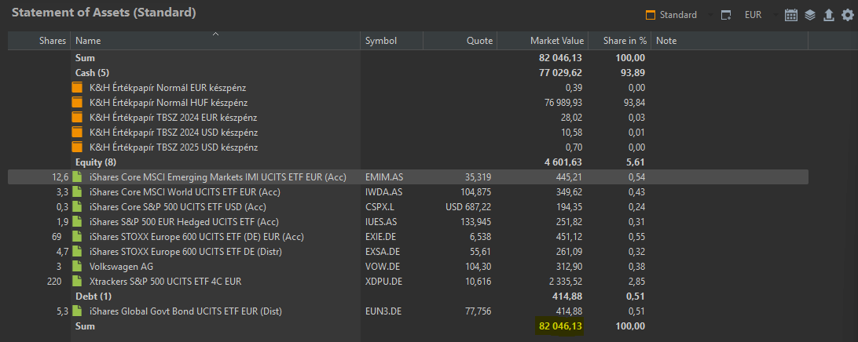Click the green icon of STOXX Europe 600 DE (Distr)

click(x=77, y=251)
